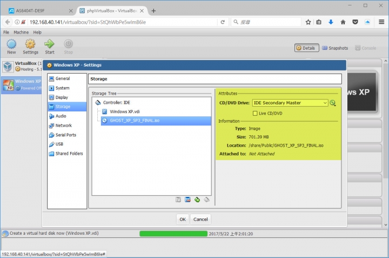Click the browser URL address field

coord(123,22)
